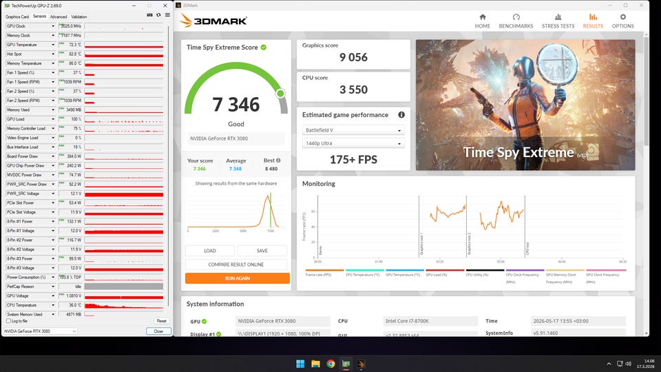Click COMPARE RESULT ONLINE button
Viewport: 661px width, 372px height.
tap(236, 265)
